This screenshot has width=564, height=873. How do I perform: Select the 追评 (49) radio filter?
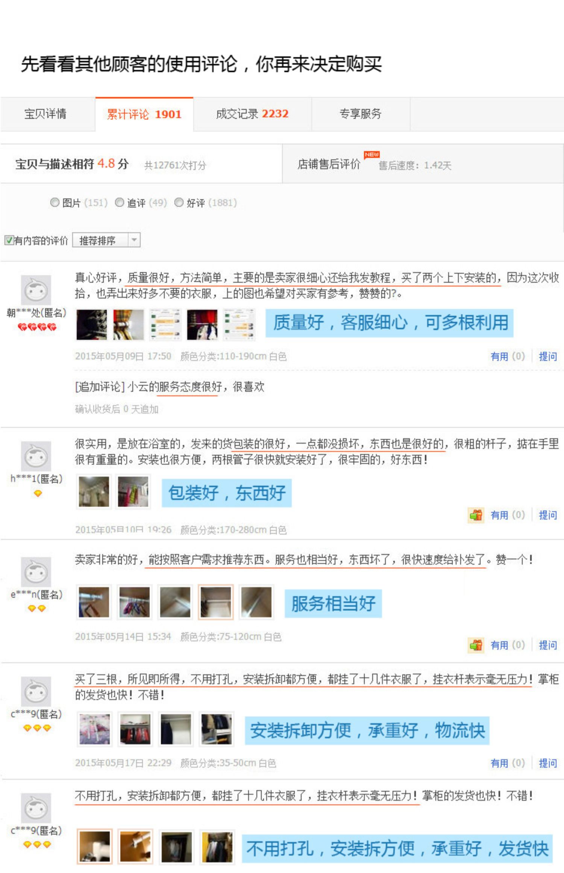119,202
